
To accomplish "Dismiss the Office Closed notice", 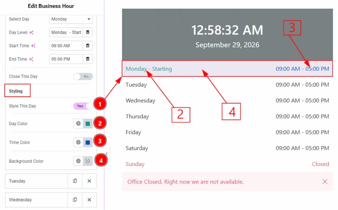I will coord(325,182).
